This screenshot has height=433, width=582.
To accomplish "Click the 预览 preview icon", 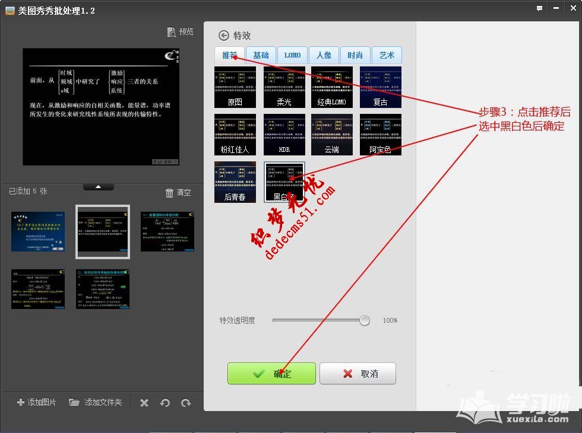I will [x=180, y=31].
